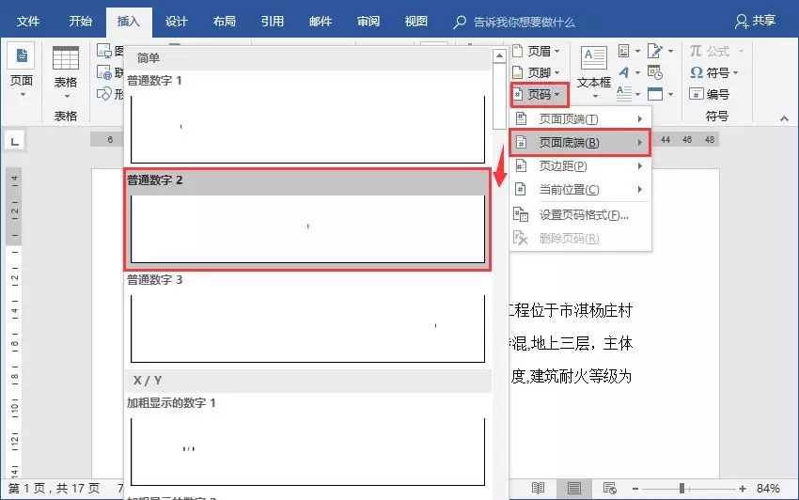
Task: Click the gallery scroll up arrow
Action: point(499,55)
